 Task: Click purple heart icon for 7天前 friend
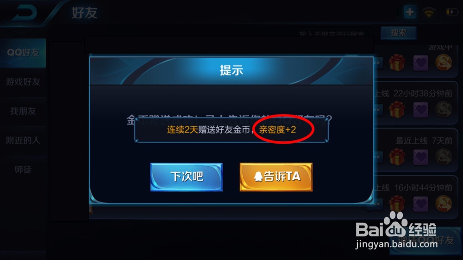(420, 157)
